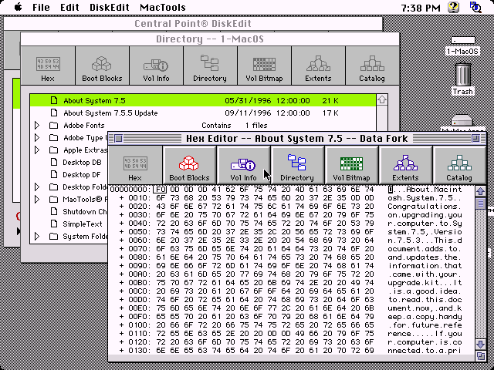The width and height of the screenshot is (494, 370).
Task: Open the Help balloon menu icon
Action: pyautogui.click(x=453, y=7)
